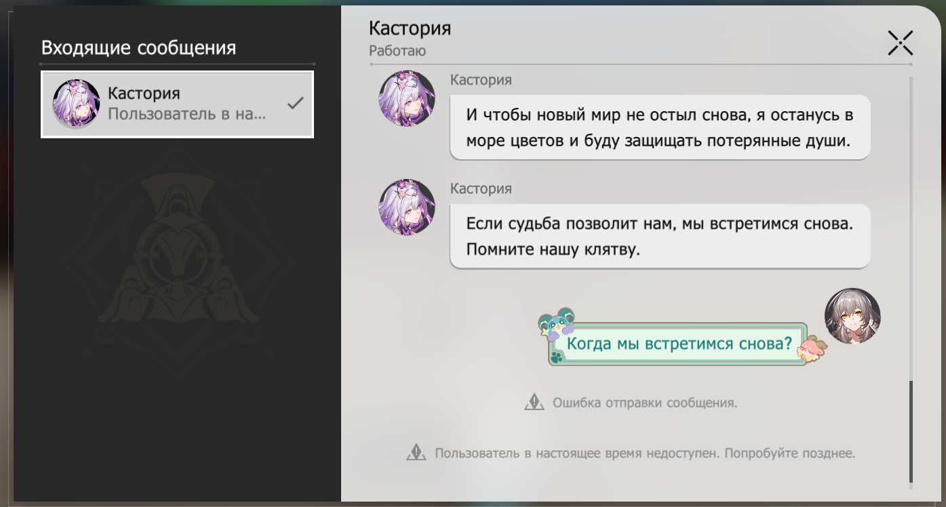Click the warning icon next to 'Ошибка отправки сообщения'
The image size is (946, 507).
point(534,403)
